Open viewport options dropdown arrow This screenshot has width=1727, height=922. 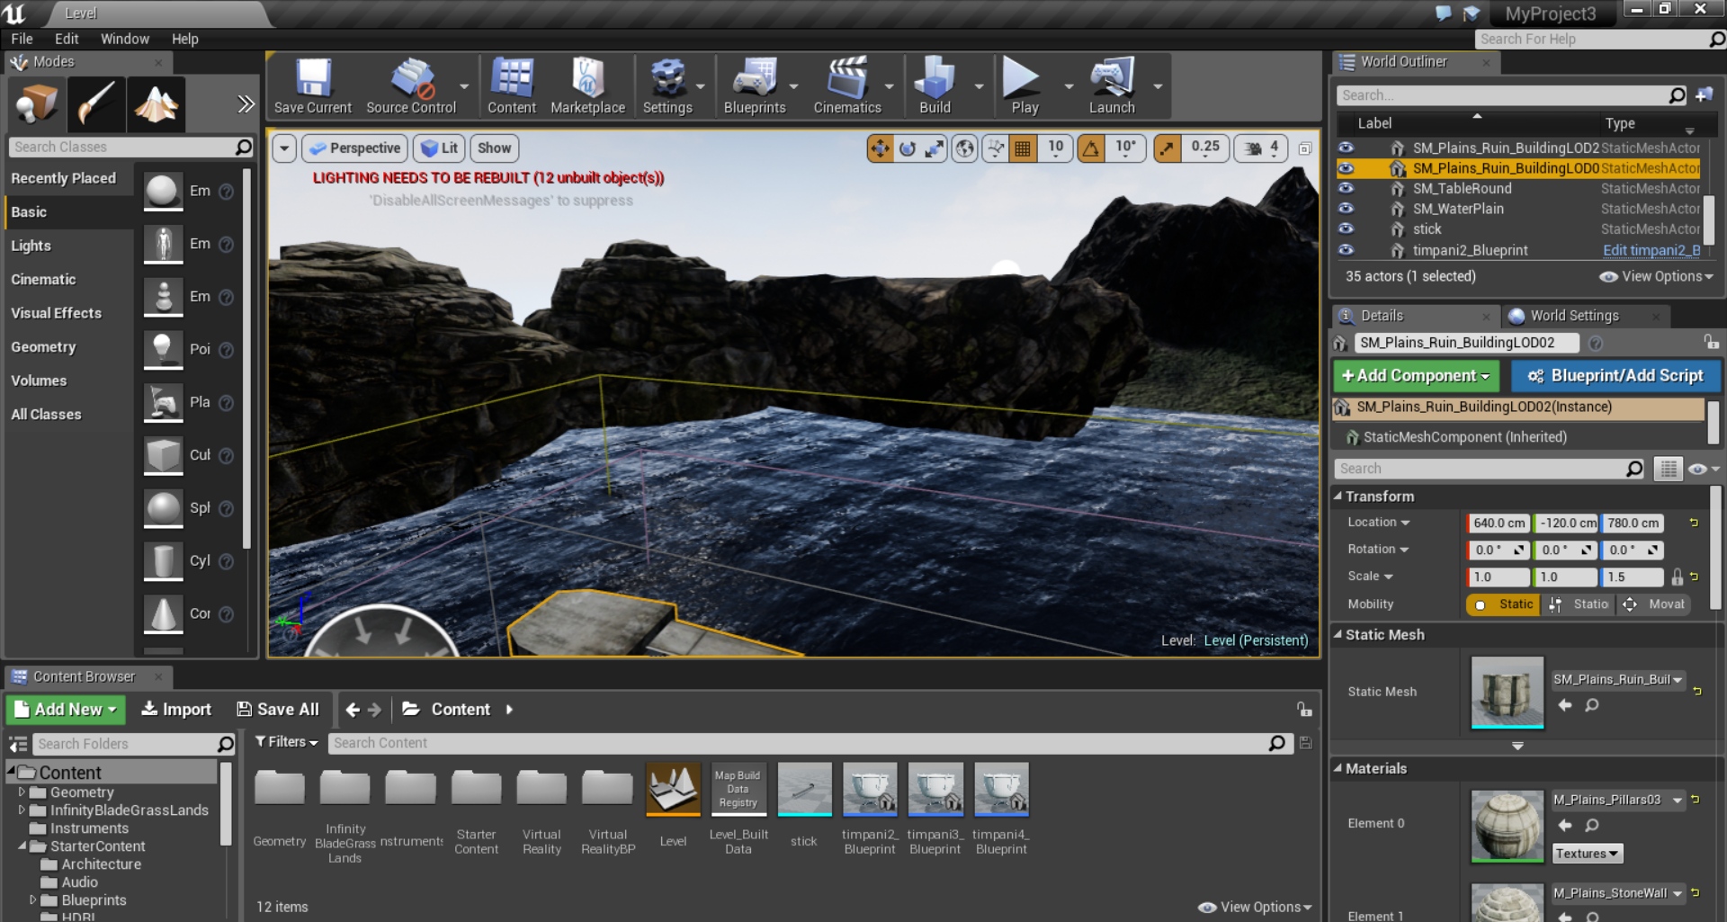(284, 148)
